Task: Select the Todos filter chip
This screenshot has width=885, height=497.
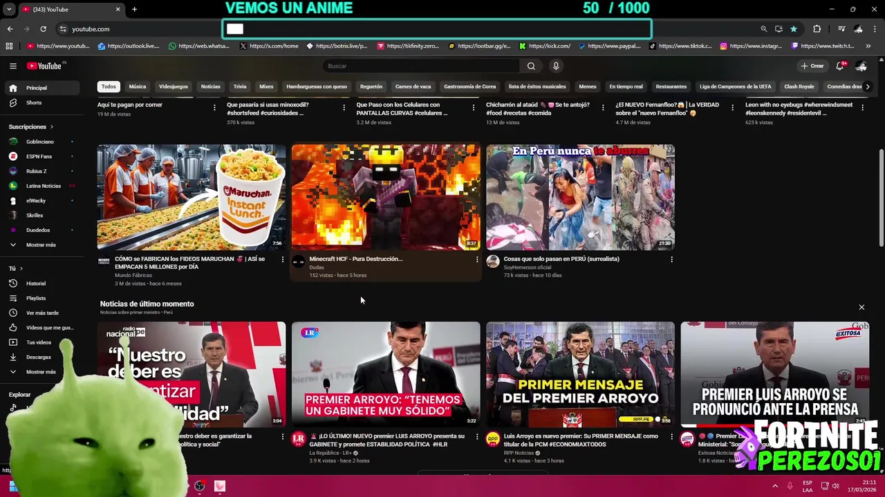Action: [x=109, y=87]
